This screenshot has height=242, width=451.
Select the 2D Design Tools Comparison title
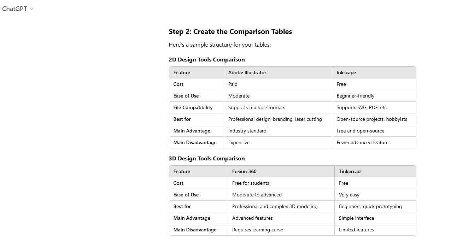(206, 59)
